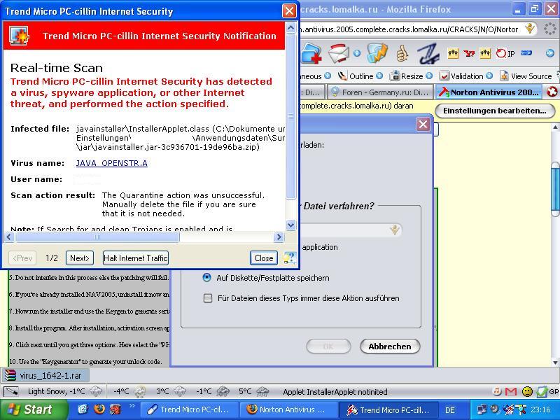Click the Halt Internet Traffic button
This screenshot has height=420, width=560.
point(135,258)
